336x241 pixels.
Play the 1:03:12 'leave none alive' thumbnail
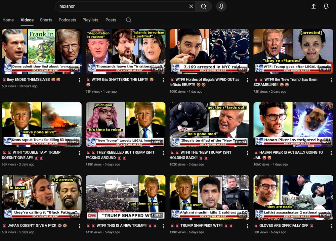click(x=42, y=124)
